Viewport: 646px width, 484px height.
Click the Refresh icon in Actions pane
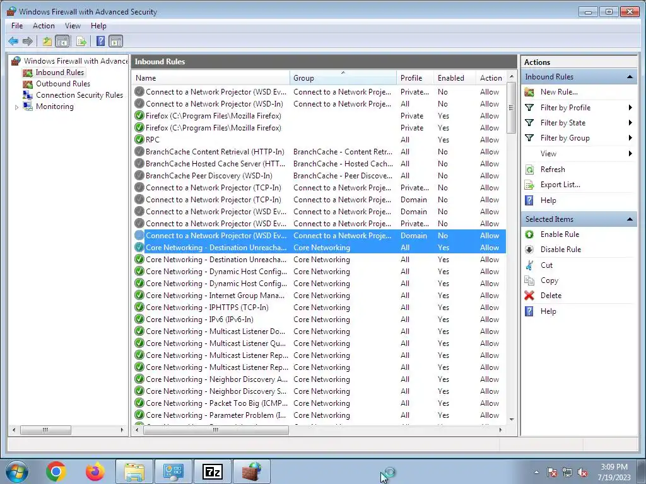click(x=529, y=170)
